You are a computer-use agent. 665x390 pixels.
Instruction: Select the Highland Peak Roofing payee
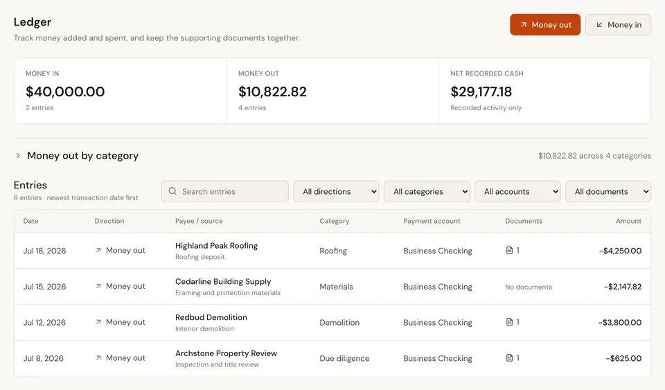coord(216,245)
